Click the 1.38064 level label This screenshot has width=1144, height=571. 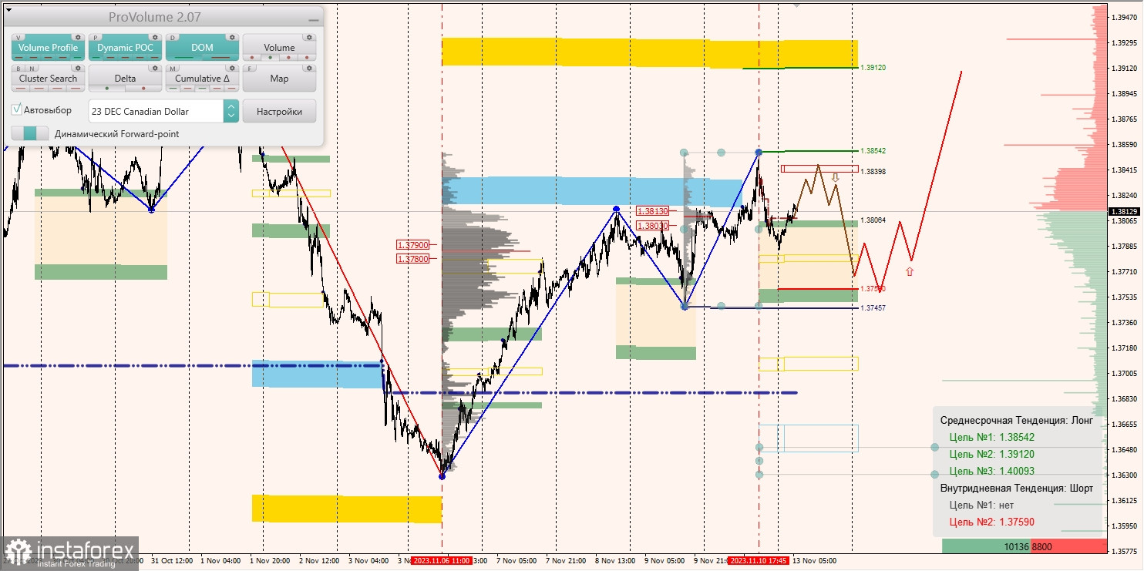tap(873, 220)
